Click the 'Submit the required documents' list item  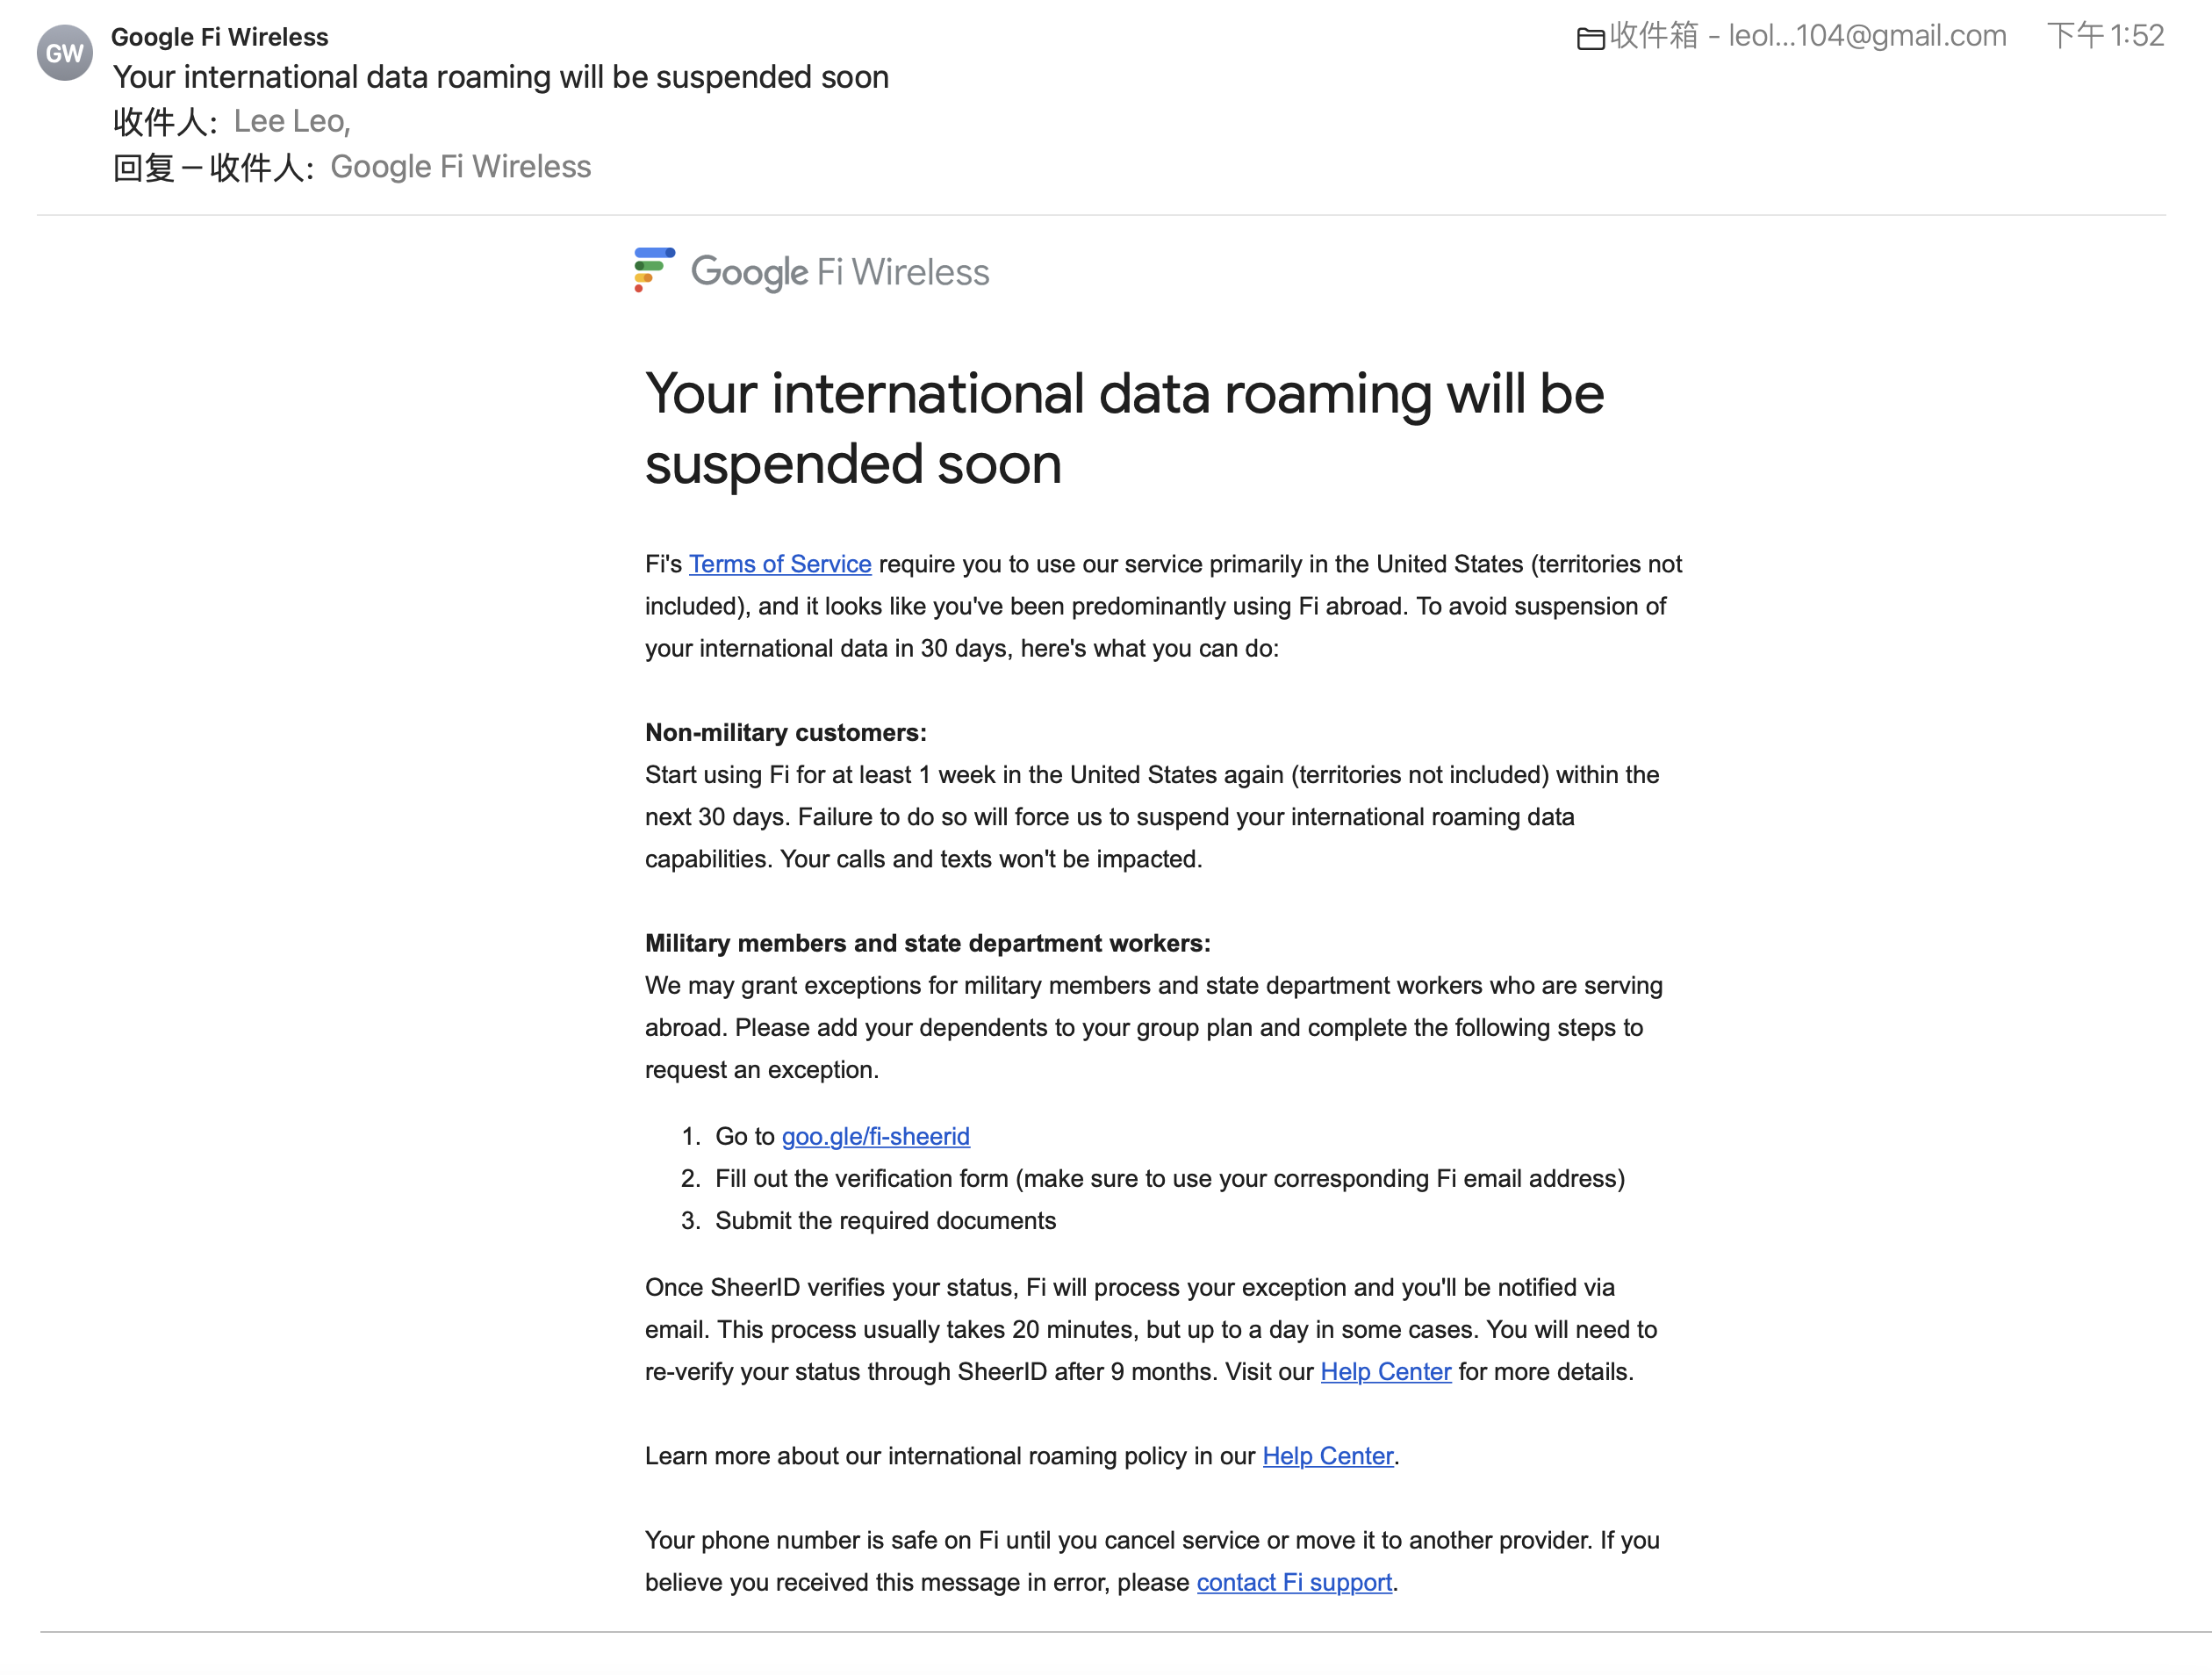click(x=885, y=1220)
